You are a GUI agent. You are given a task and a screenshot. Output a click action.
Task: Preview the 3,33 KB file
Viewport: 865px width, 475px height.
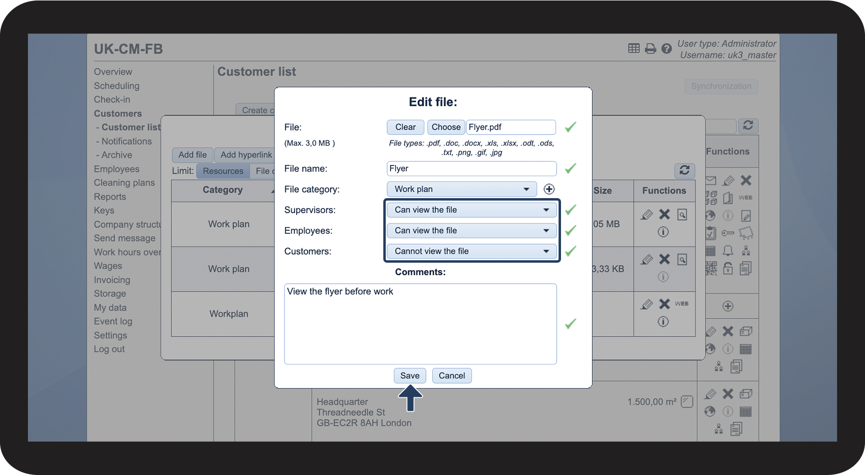coord(682,259)
